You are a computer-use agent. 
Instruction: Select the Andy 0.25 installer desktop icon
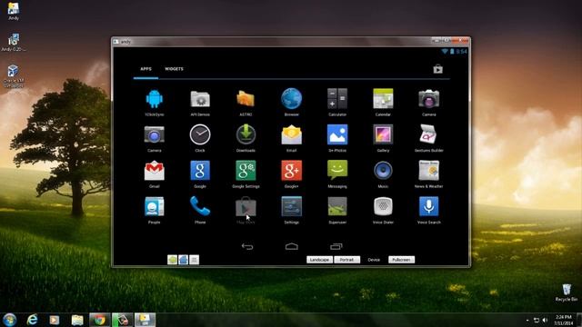coord(14,43)
